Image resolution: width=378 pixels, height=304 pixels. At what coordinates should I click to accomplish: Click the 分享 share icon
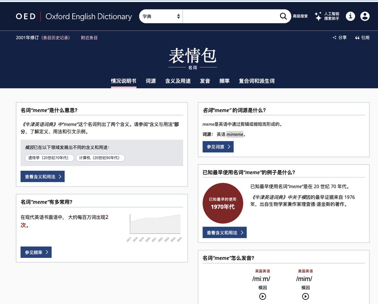coord(334,38)
